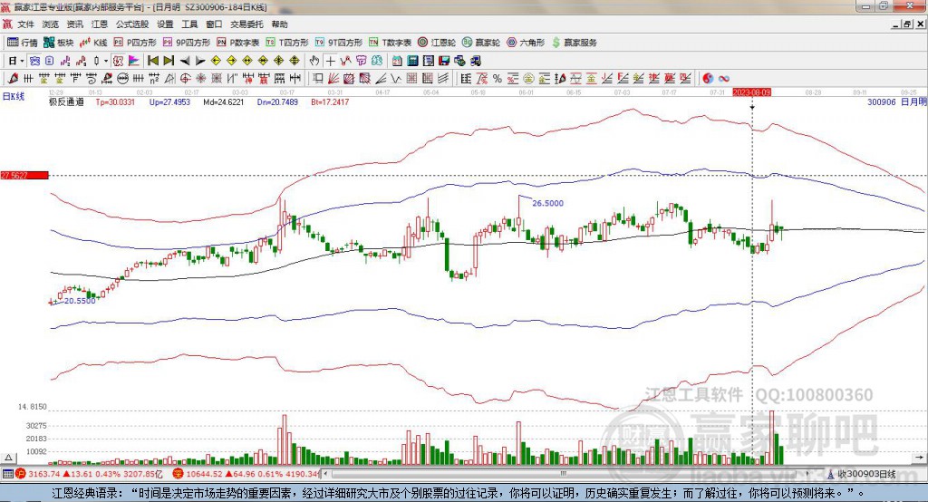Select the circle target drawing tool
The height and width of the screenshot is (502, 928).
185,78
